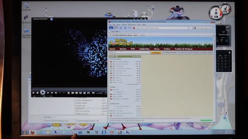Open the search engine selector in Firefox
This screenshot has width=248, height=139.
tap(195, 28)
